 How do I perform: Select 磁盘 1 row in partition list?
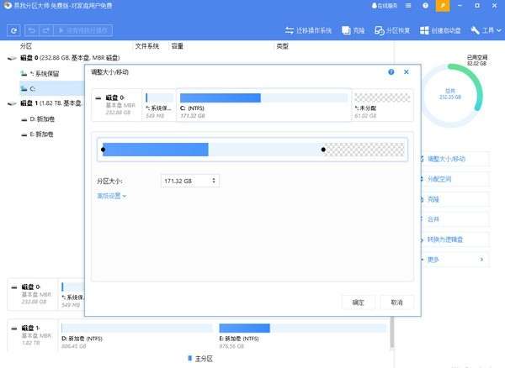click(45, 103)
